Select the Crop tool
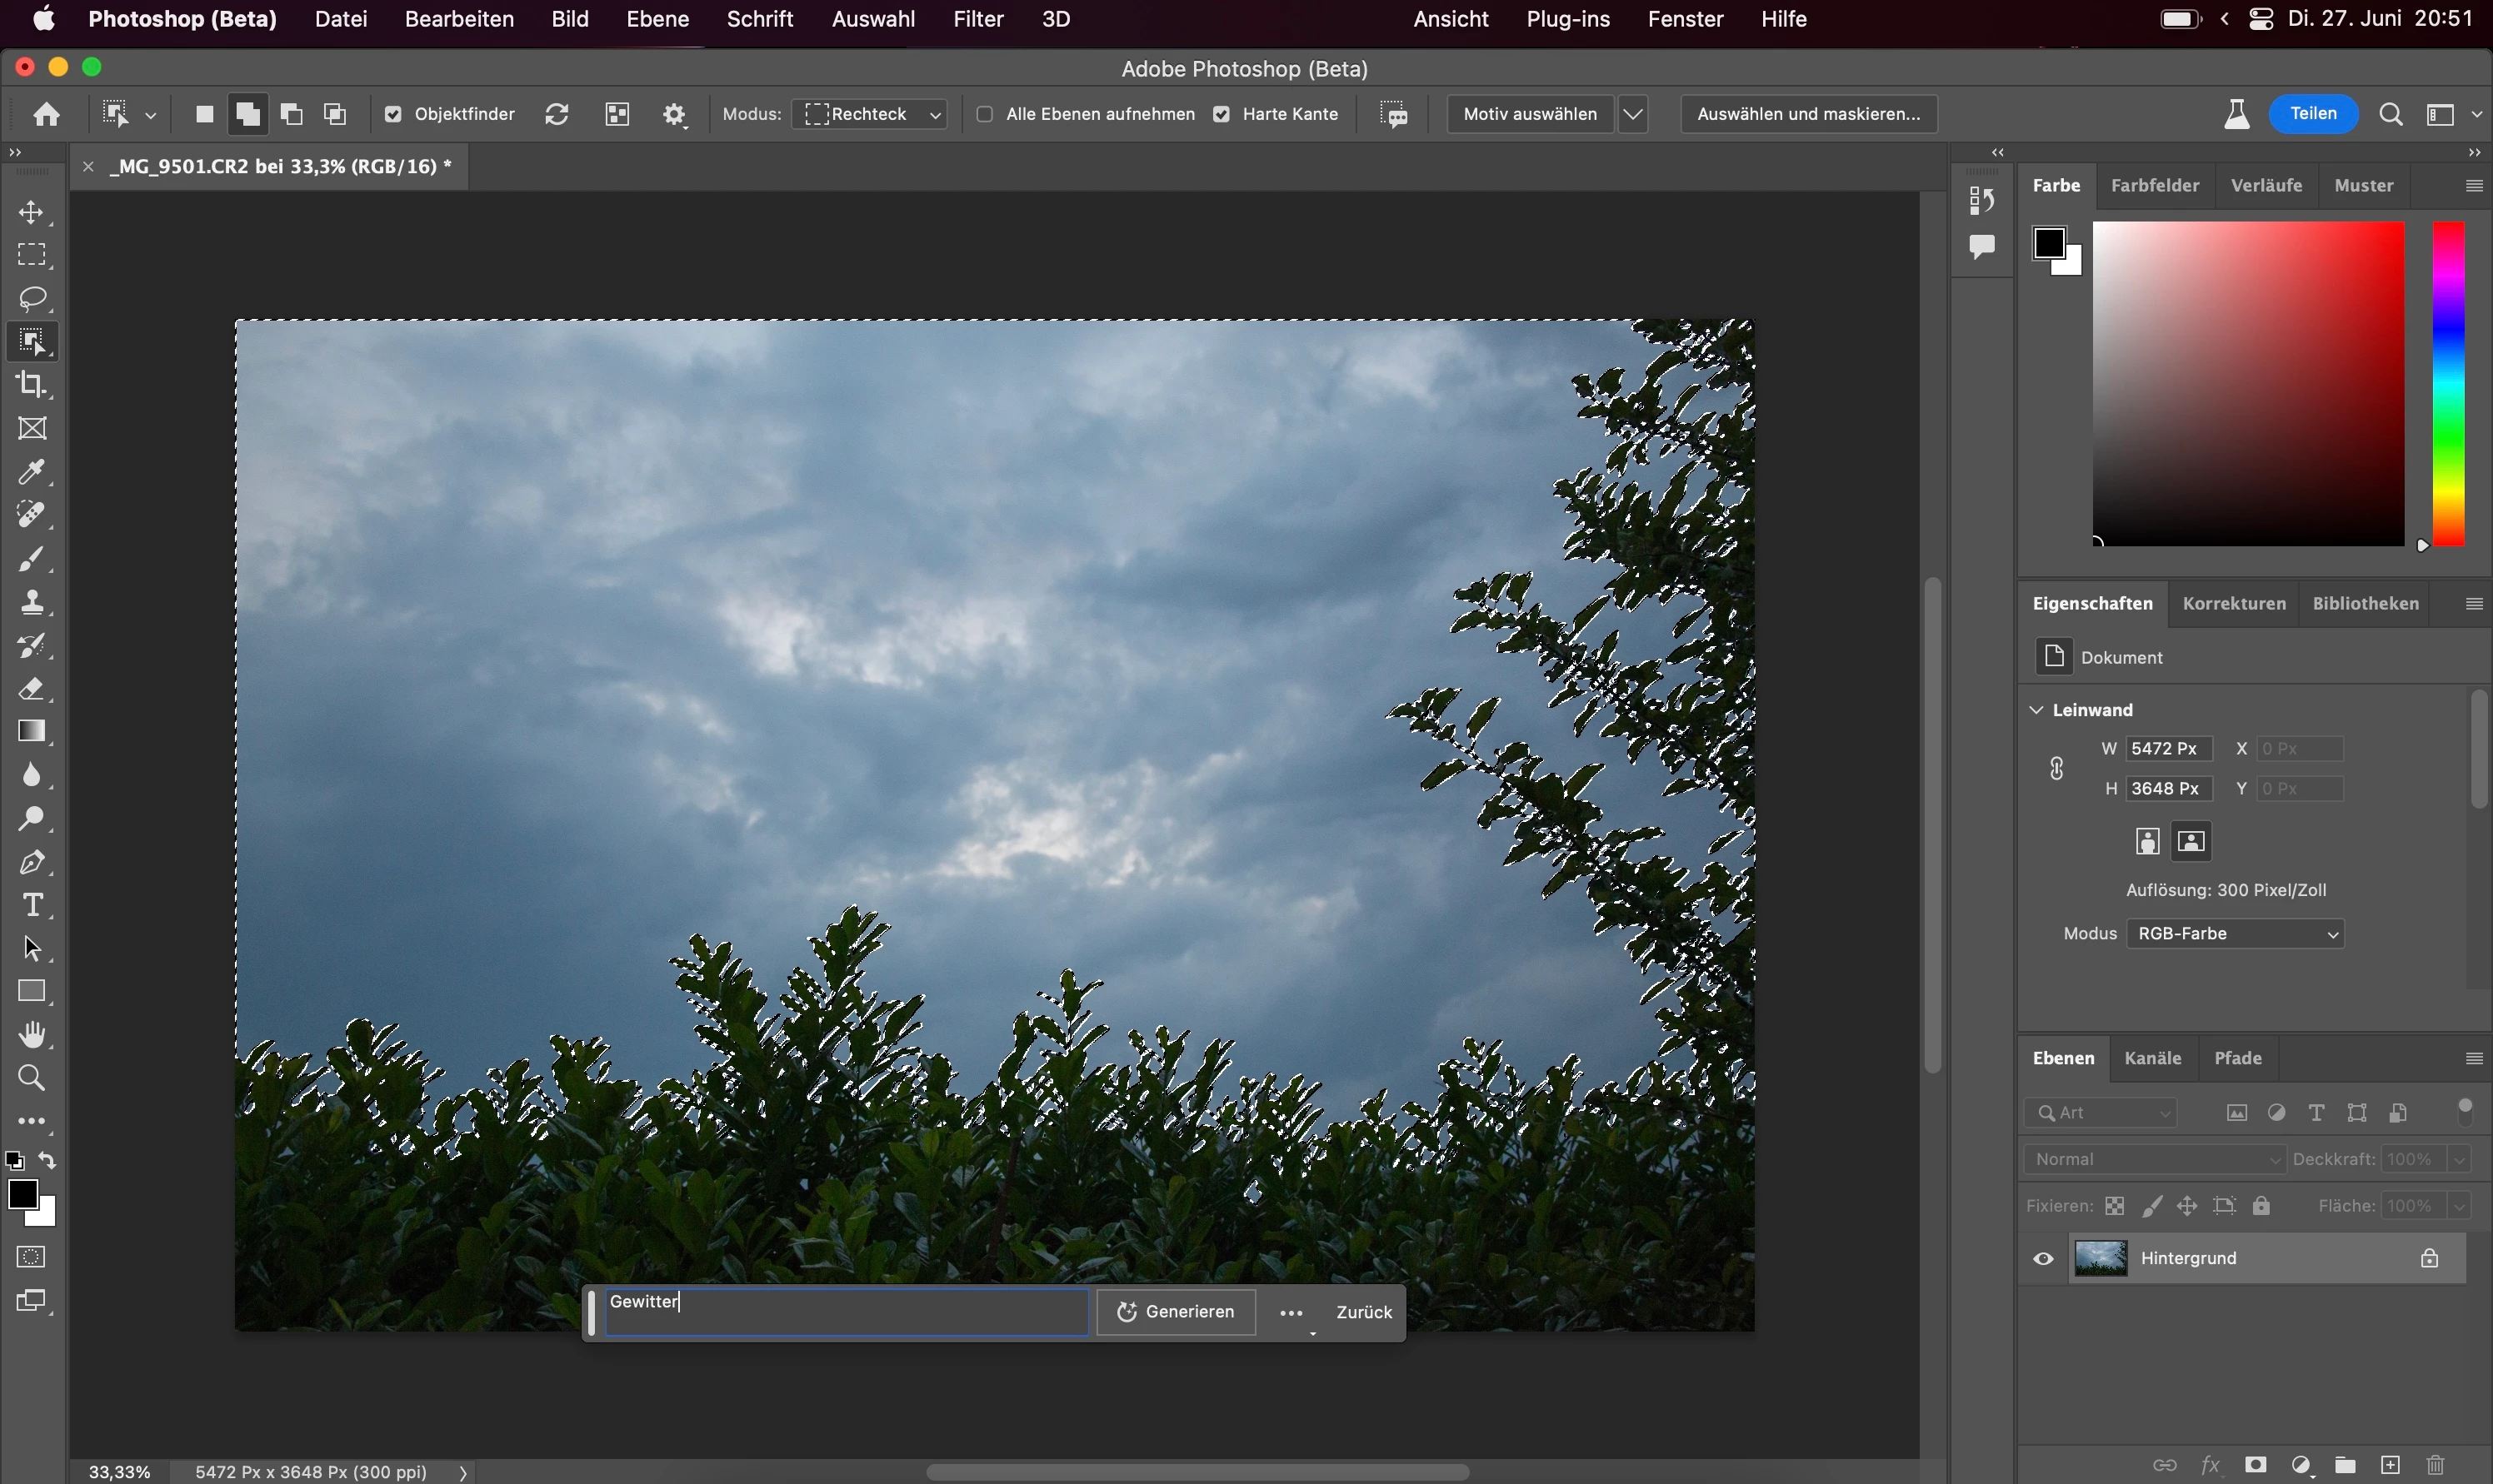This screenshot has width=2493, height=1484. pyautogui.click(x=32, y=385)
